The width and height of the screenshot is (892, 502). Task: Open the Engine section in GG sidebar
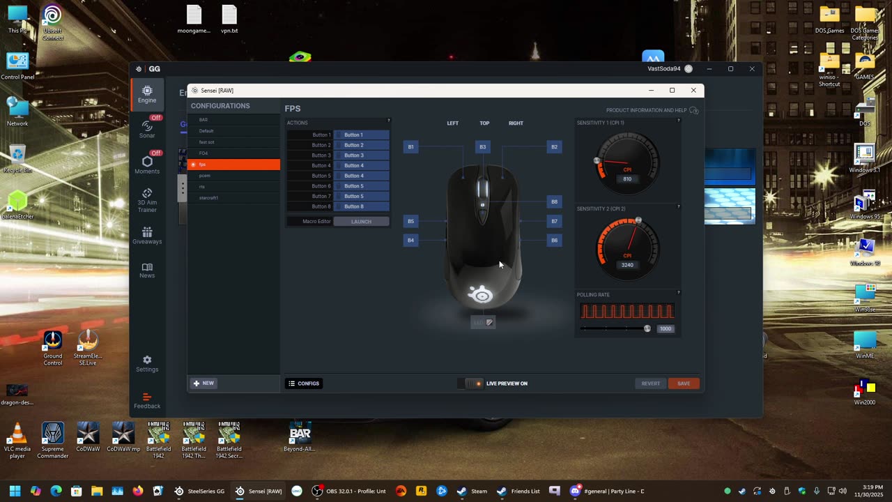147,94
